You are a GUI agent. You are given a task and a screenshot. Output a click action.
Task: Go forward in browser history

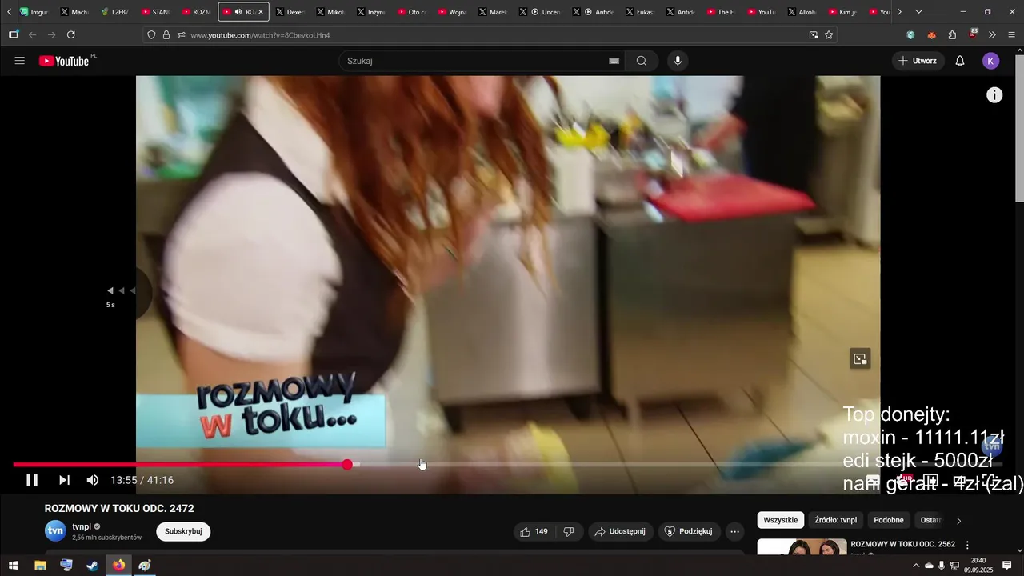point(51,34)
